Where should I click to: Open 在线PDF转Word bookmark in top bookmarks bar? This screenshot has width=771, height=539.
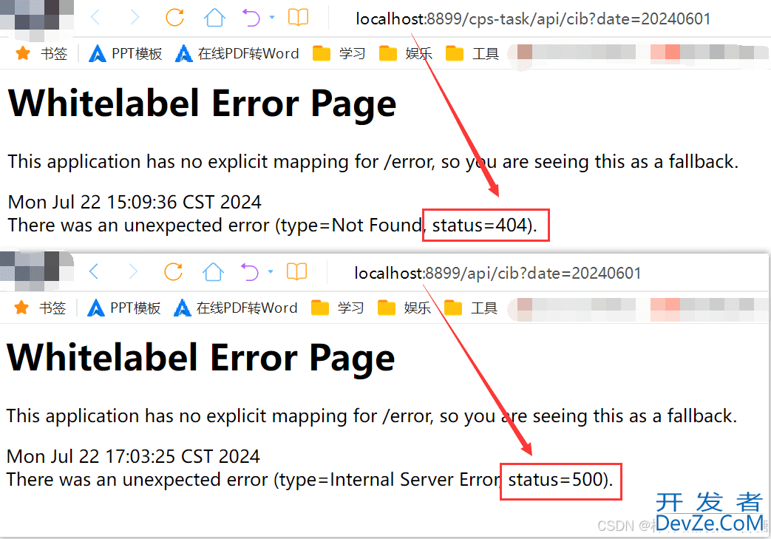[237, 53]
